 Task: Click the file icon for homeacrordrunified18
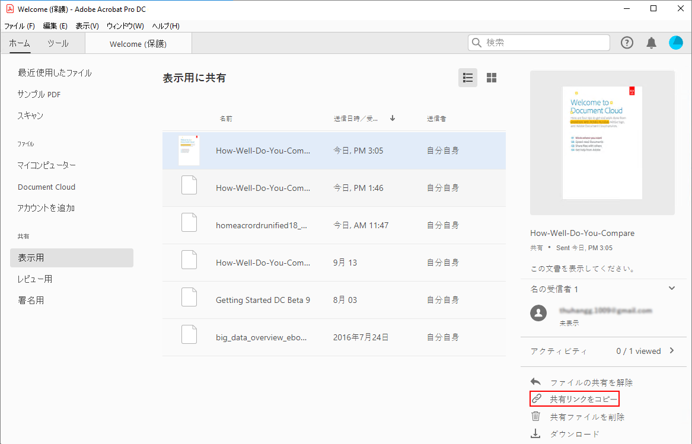tap(189, 222)
